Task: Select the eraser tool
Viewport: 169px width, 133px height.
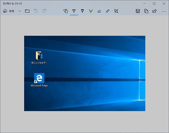Action: [x=99, y=11]
